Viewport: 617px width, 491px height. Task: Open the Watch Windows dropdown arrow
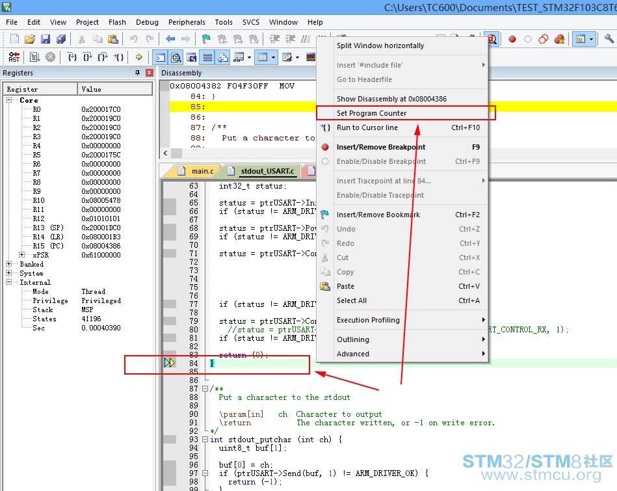click(x=250, y=57)
